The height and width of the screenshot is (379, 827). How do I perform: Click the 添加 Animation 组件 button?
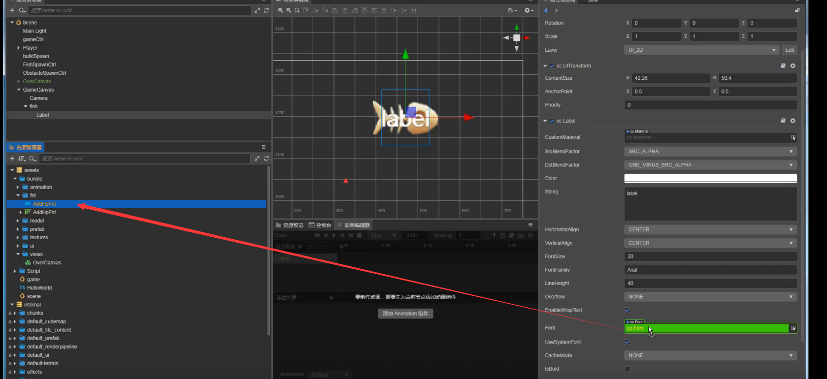click(405, 314)
